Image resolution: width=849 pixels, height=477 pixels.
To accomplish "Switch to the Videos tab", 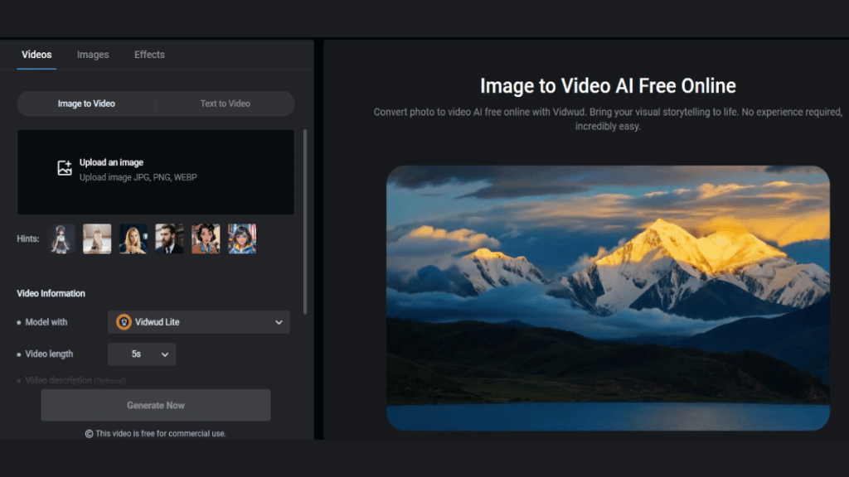I will (x=36, y=55).
